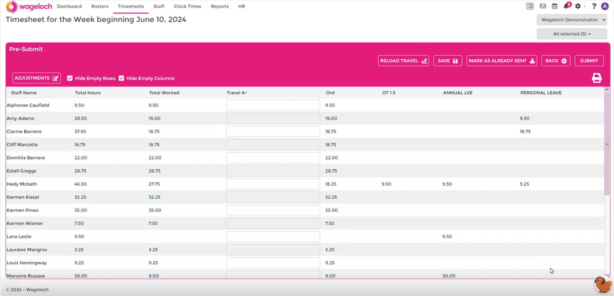Click the Save button
The image size is (614, 296).
click(x=448, y=61)
